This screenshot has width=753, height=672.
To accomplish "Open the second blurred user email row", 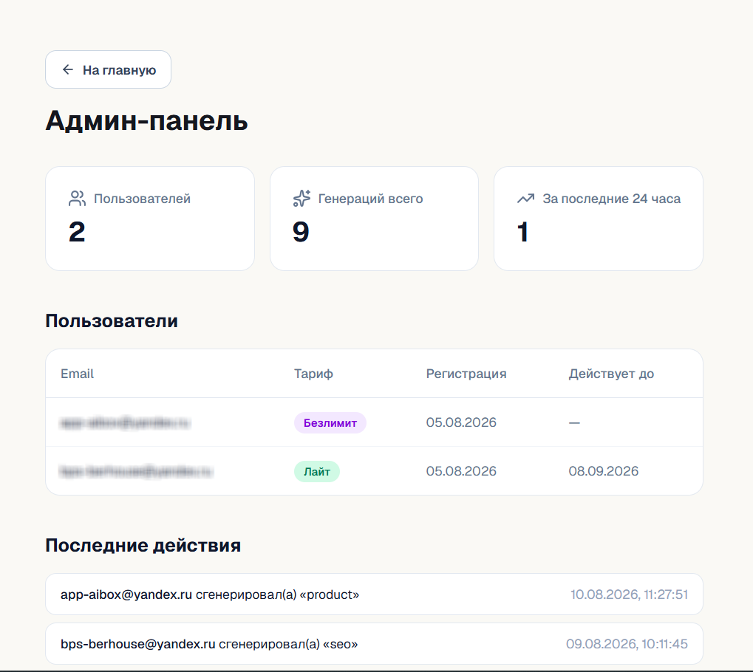I will (374, 471).
